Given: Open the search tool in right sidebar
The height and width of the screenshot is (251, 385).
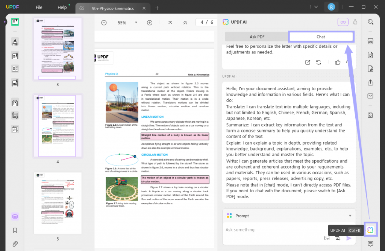Looking at the screenshot, I should click(370, 22).
